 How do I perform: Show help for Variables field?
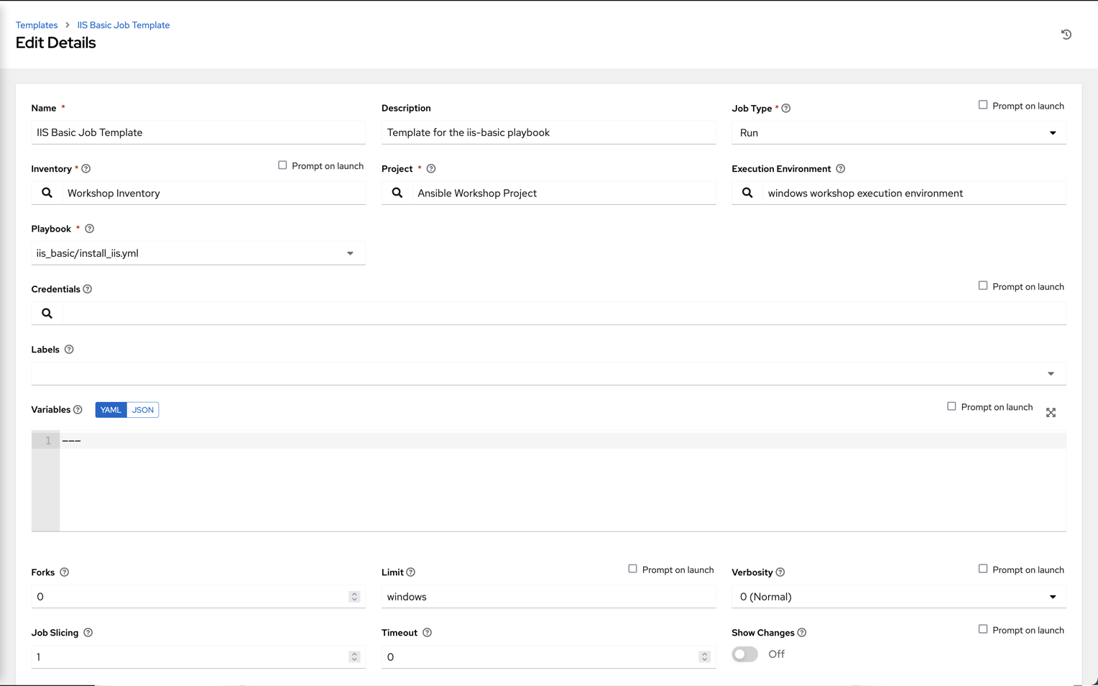[78, 410]
